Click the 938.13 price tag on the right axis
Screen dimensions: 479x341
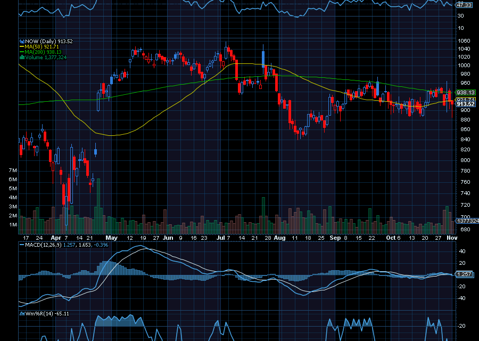pyautogui.click(x=465, y=93)
